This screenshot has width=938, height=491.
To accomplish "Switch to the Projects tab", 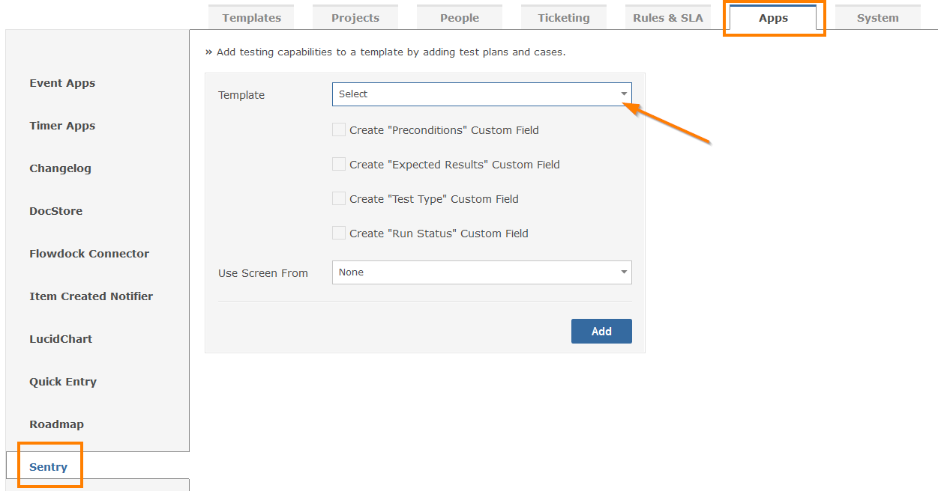I will [355, 18].
